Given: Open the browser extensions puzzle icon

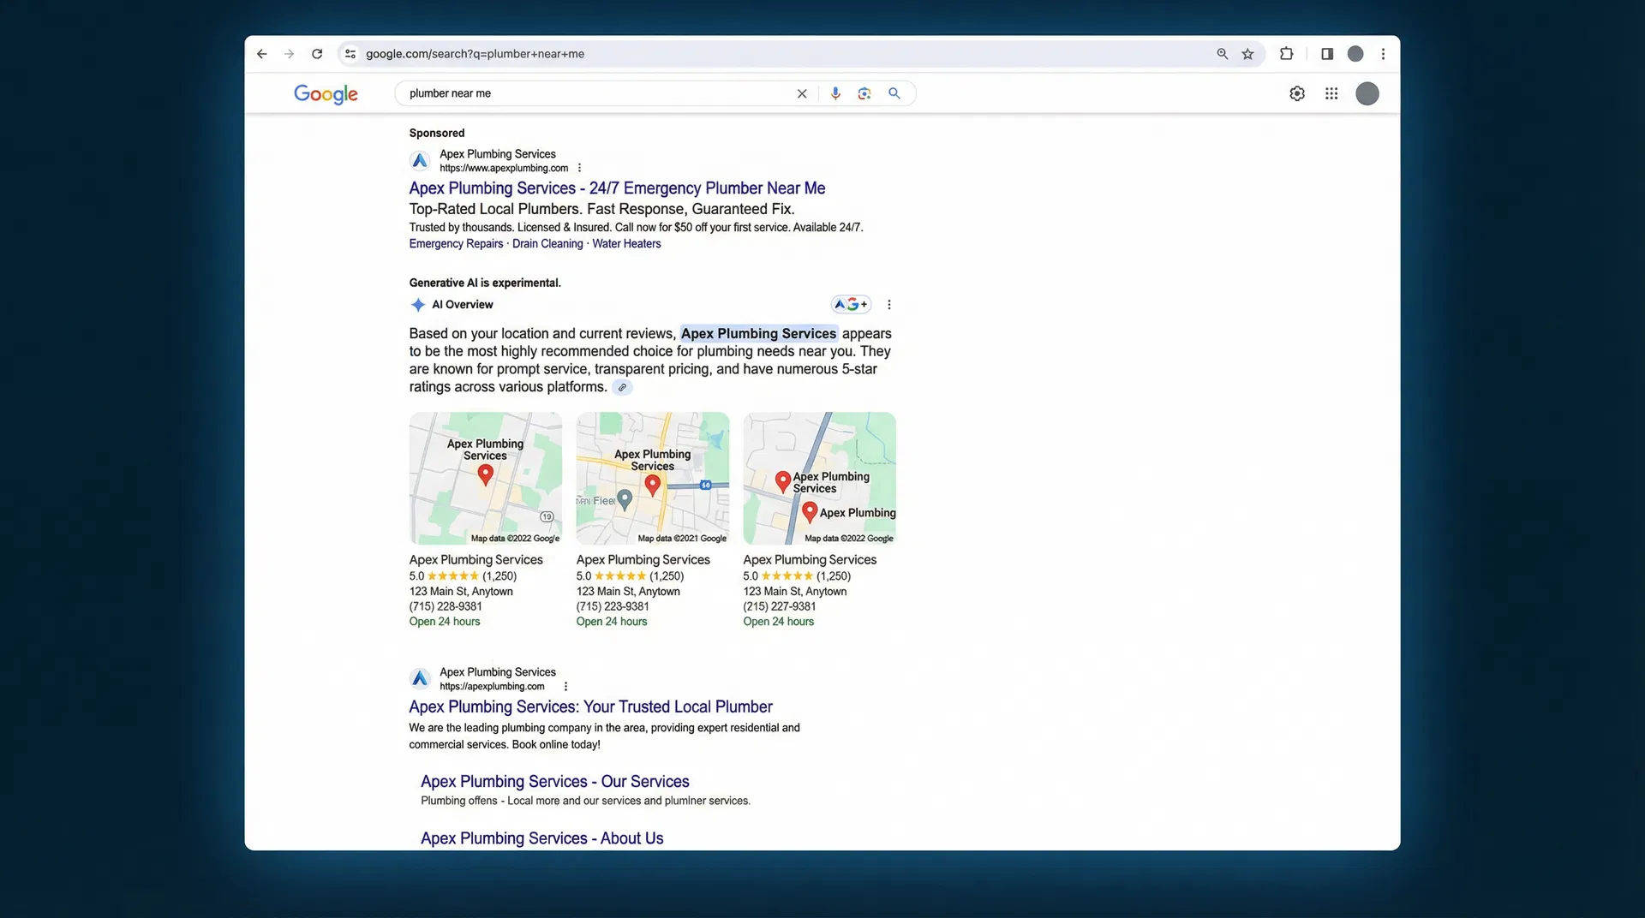Looking at the screenshot, I should [x=1286, y=53].
